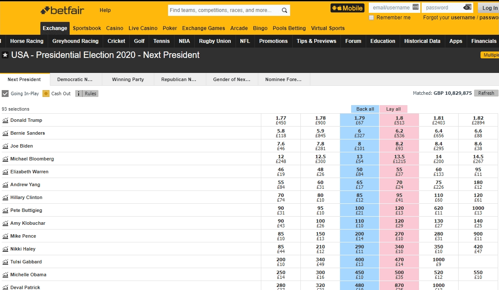Open the graph icon for Bernie Sanders
499x290 pixels.
click(5, 133)
